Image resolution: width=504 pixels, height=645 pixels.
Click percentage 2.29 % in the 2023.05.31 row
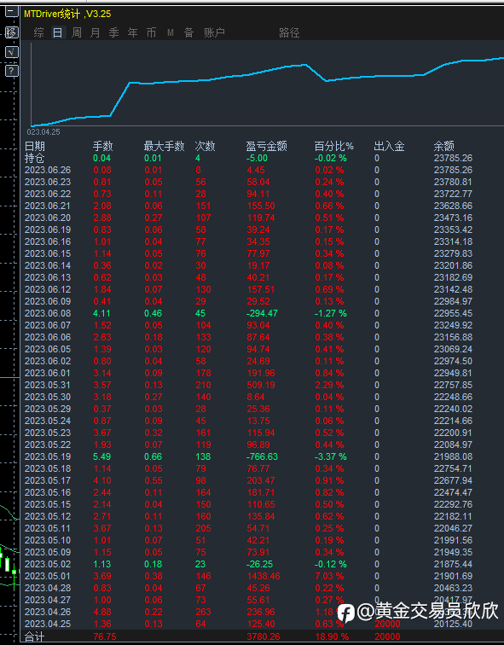point(329,385)
